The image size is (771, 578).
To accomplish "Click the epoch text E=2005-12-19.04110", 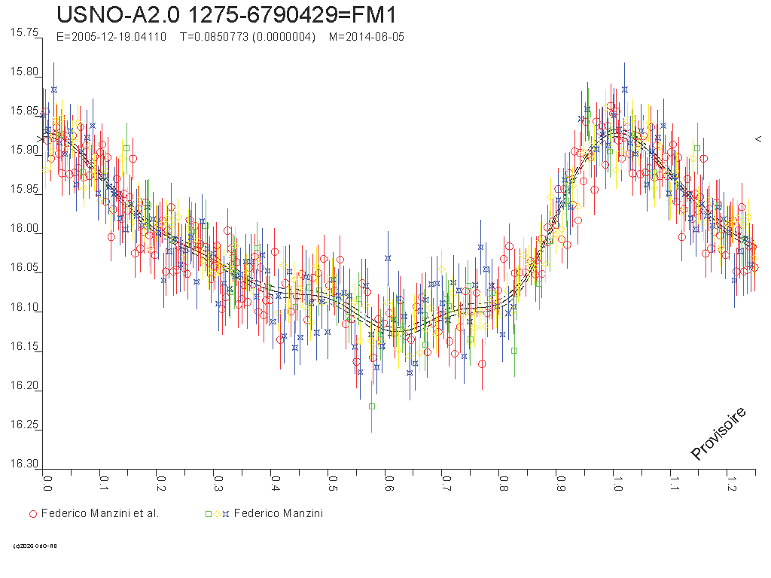I will click(111, 37).
